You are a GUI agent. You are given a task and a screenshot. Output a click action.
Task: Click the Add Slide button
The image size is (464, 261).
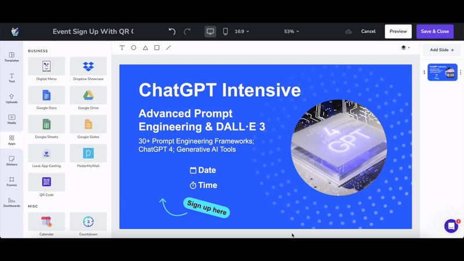[x=442, y=50]
